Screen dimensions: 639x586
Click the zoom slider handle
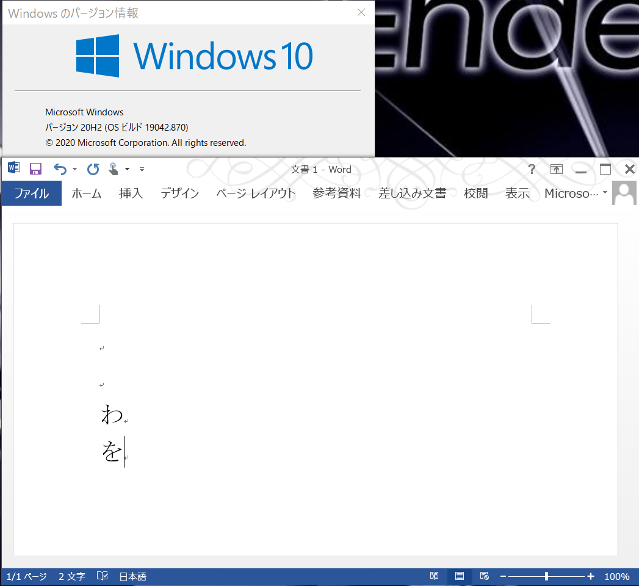click(546, 576)
